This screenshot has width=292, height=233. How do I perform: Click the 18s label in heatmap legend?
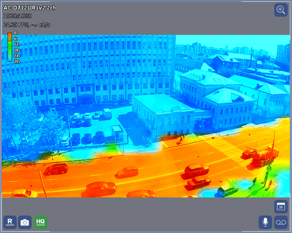(17, 50)
